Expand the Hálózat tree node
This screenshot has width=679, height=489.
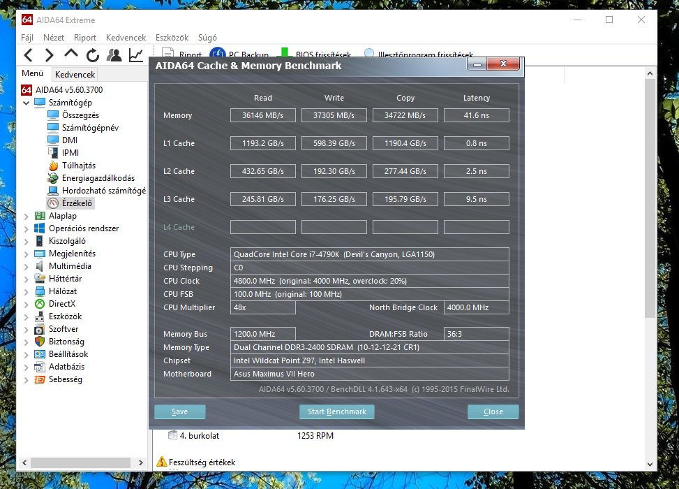click(26, 291)
